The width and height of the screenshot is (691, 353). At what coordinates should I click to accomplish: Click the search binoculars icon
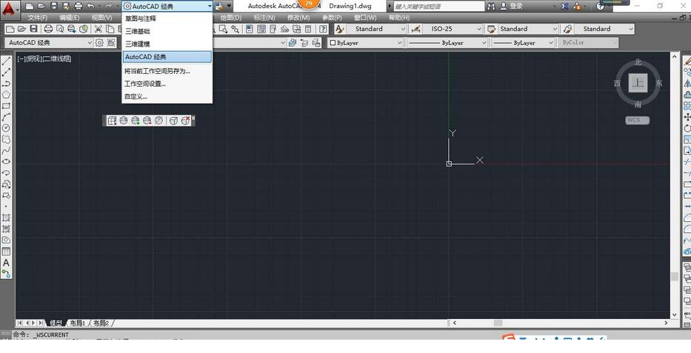click(491, 6)
